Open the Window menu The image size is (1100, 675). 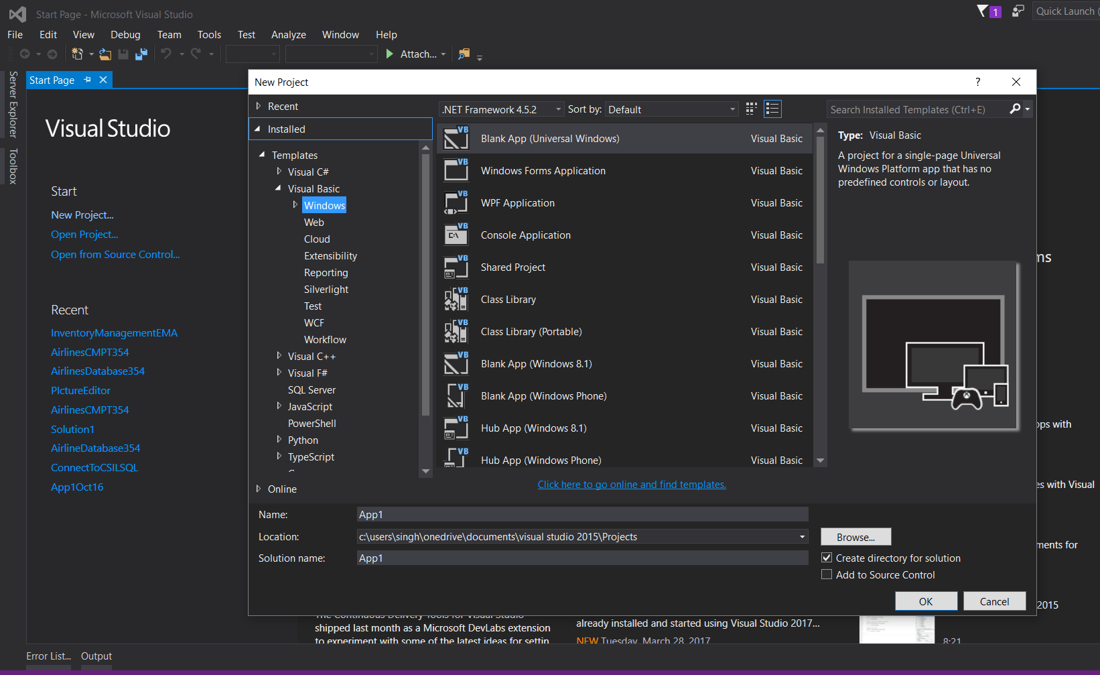340,35
